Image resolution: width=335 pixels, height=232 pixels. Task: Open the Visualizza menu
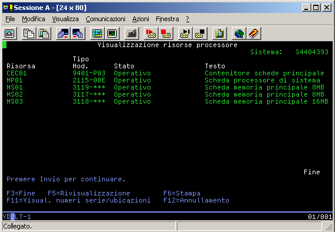coord(65,19)
